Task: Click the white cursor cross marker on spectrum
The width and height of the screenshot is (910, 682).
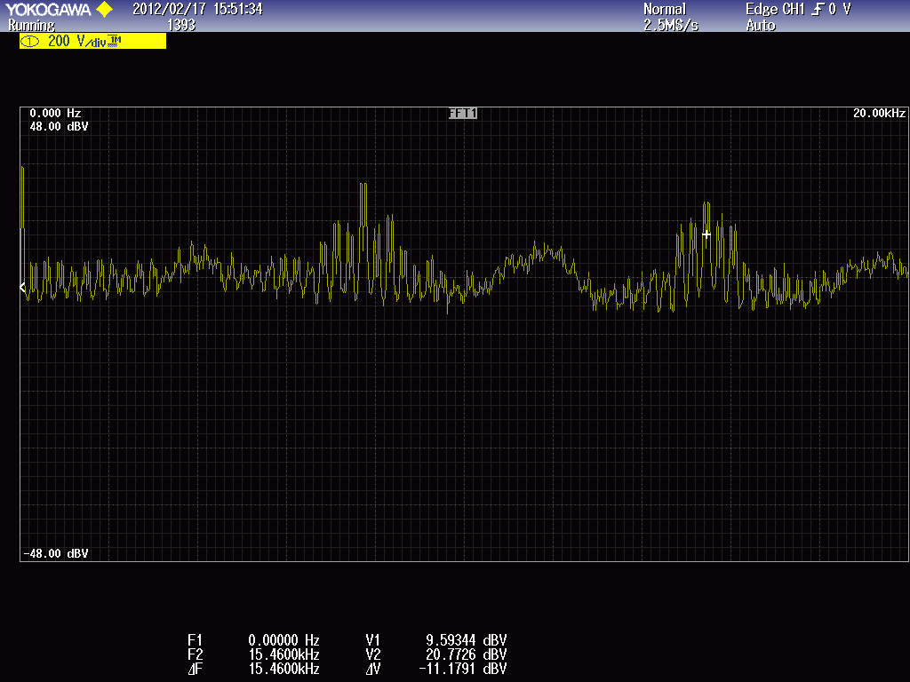Action: tap(706, 234)
